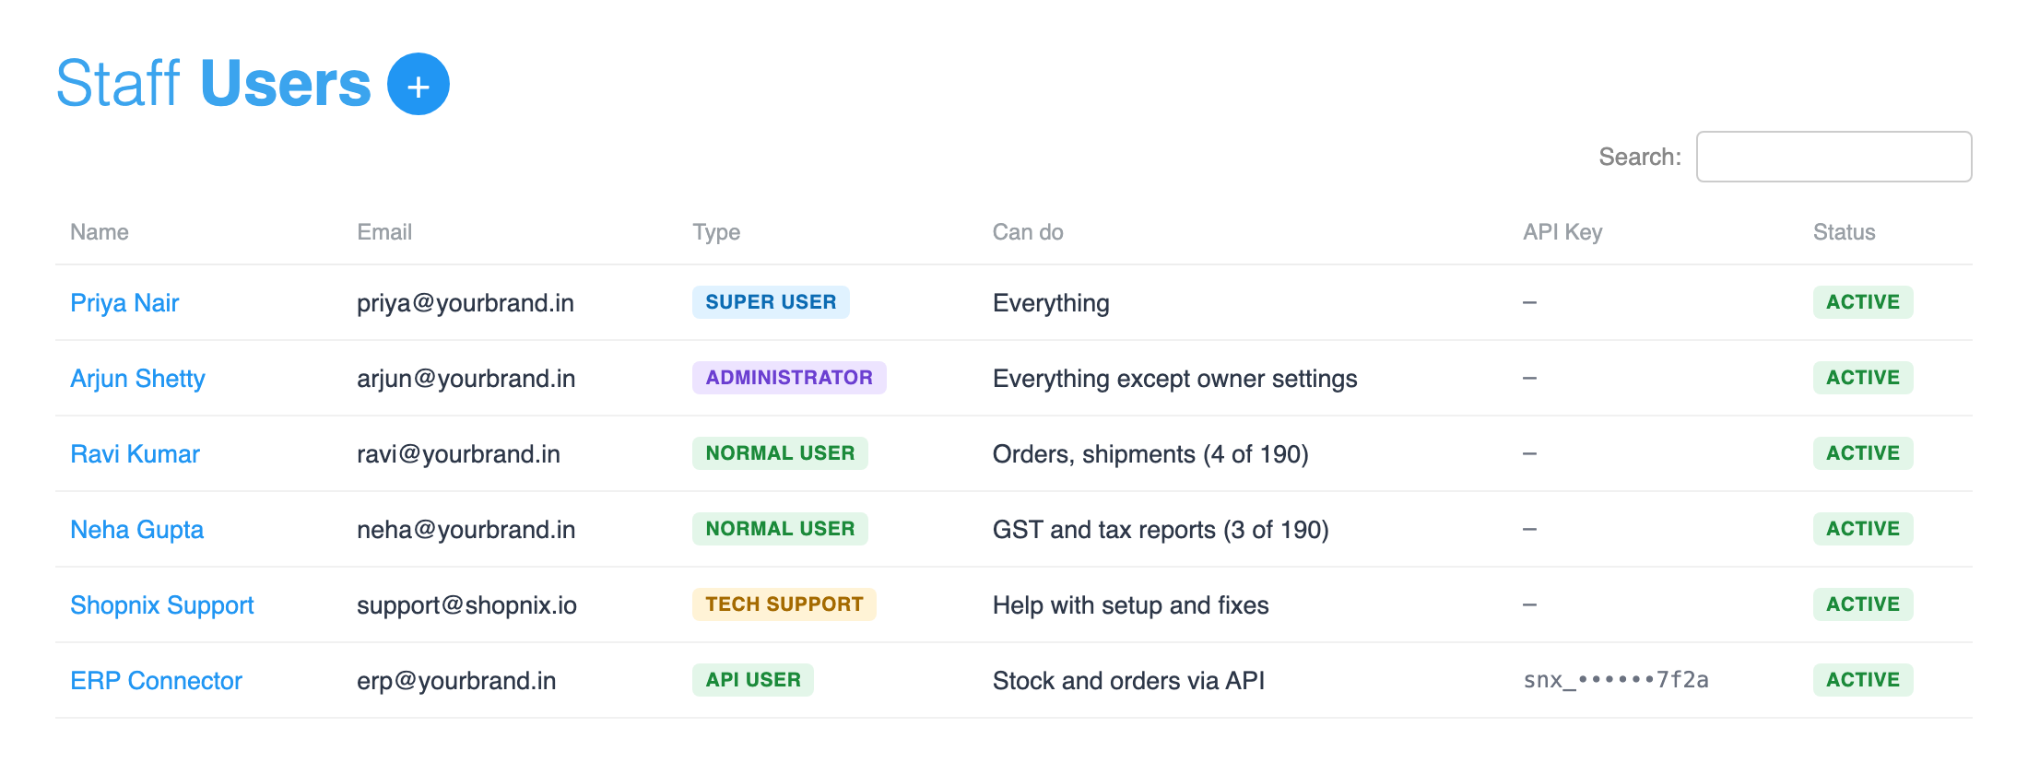This screenshot has height=774, width=2028.
Task: Click Neha Gupta's NORMAL USER badge
Action: (x=780, y=529)
